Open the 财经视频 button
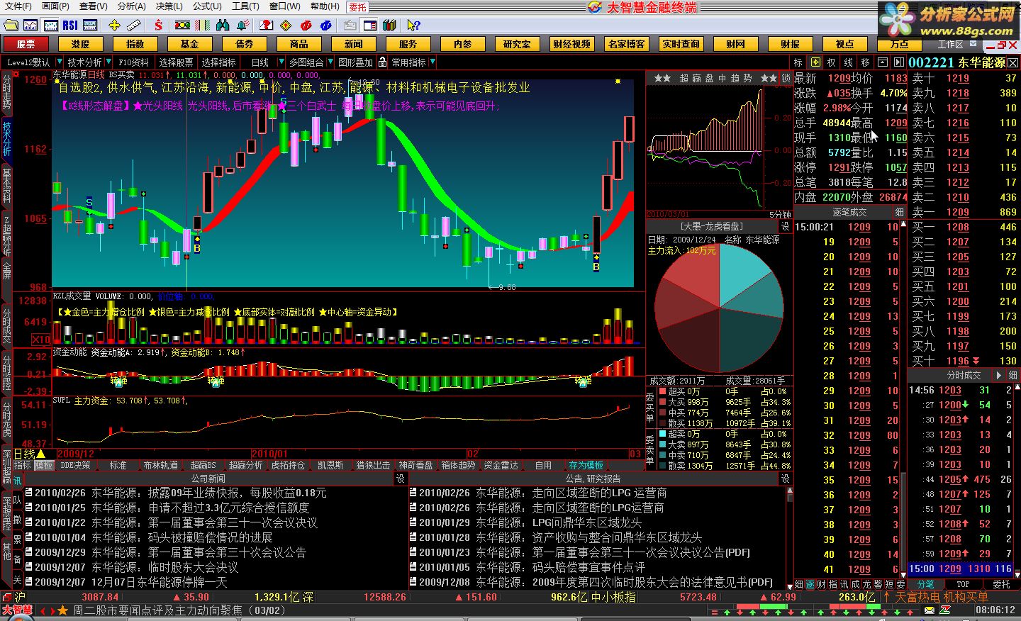The width and height of the screenshot is (1021, 621). [x=571, y=44]
